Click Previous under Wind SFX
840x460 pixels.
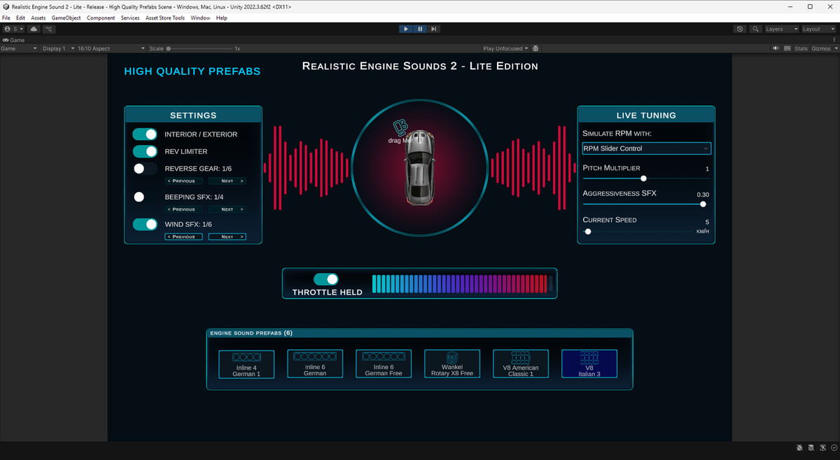[x=184, y=237]
